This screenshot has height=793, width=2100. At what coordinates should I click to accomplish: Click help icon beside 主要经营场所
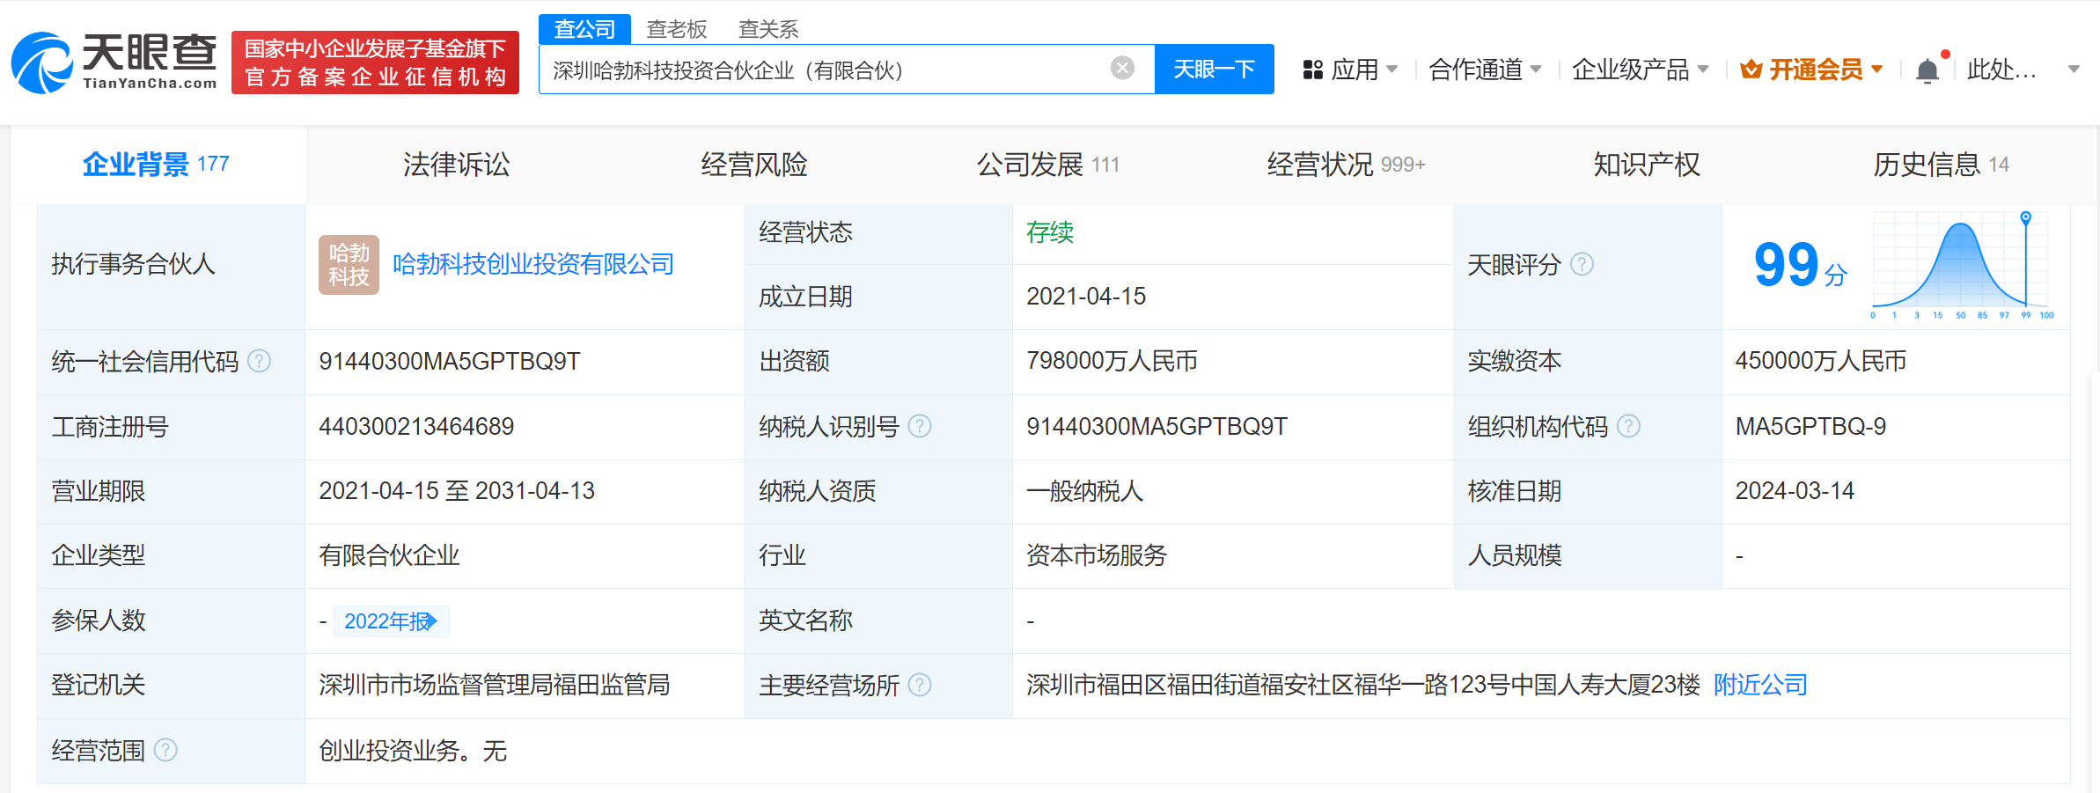click(920, 685)
